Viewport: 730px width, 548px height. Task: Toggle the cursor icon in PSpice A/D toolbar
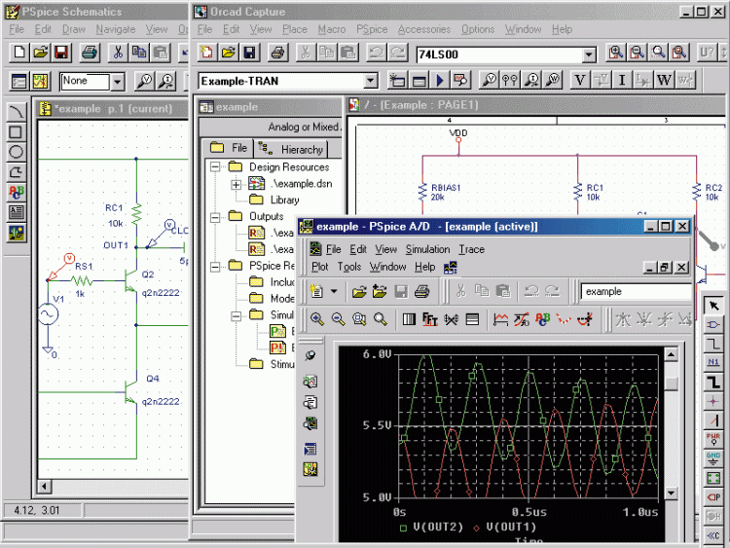(x=585, y=319)
